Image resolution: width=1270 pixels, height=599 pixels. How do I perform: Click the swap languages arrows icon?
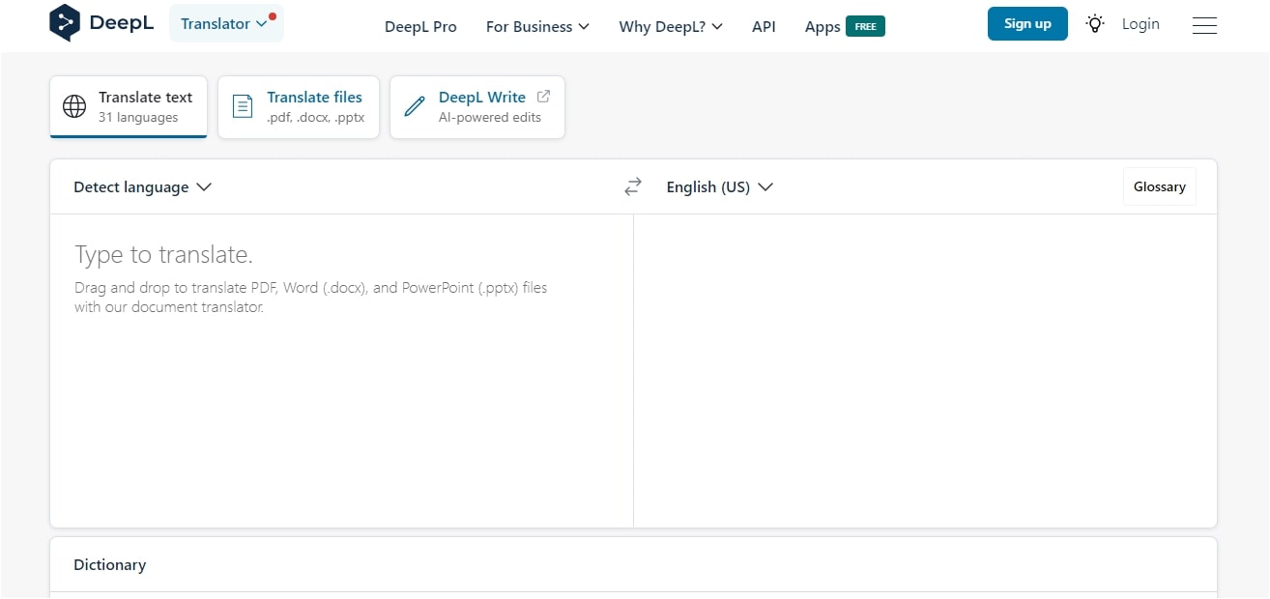[x=633, y=187]
